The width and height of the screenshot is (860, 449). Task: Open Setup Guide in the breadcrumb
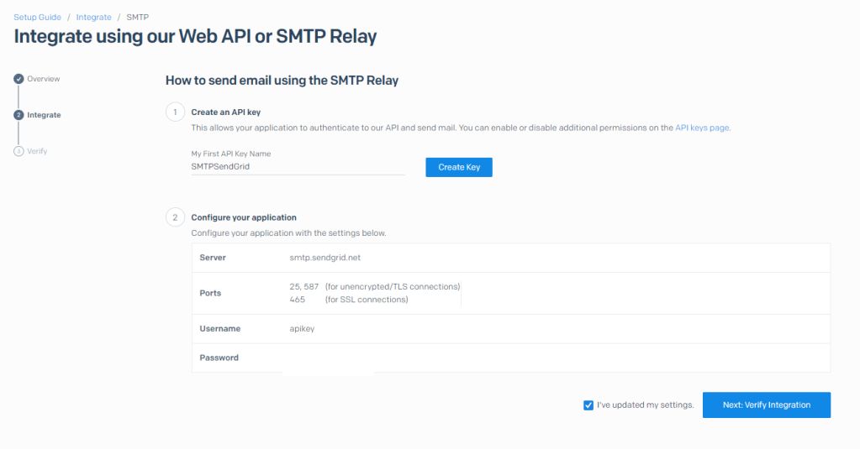point(37,17)
